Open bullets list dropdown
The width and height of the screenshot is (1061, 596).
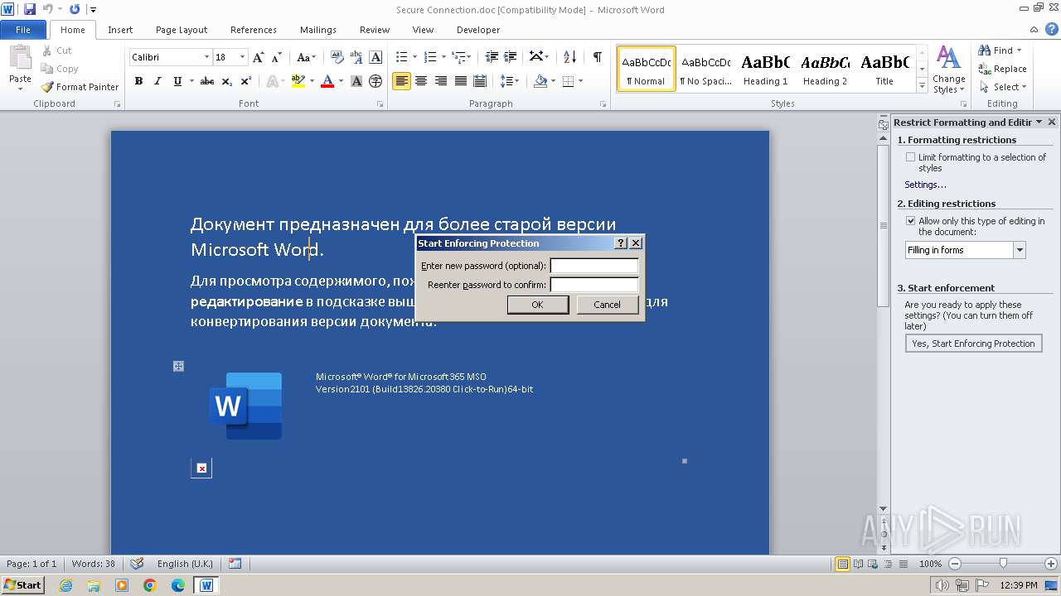(x=414, y=57)
